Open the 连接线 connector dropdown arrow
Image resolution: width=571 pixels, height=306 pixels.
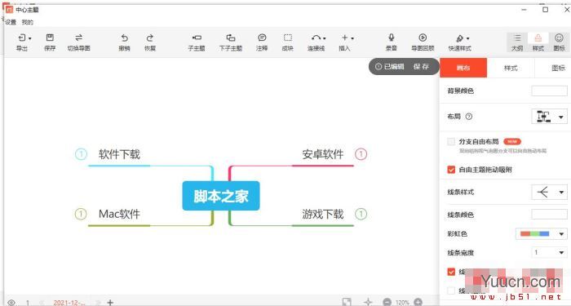tap(324, 38)
